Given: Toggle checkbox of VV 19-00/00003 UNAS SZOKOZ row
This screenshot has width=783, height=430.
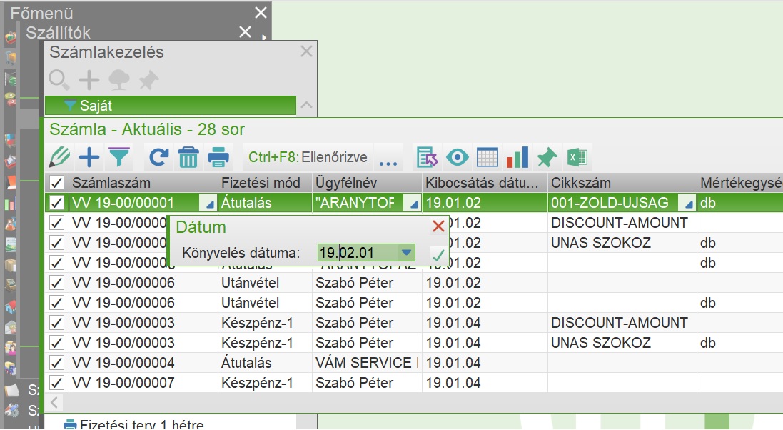Looking at the screenshot, I should (56, 343).
